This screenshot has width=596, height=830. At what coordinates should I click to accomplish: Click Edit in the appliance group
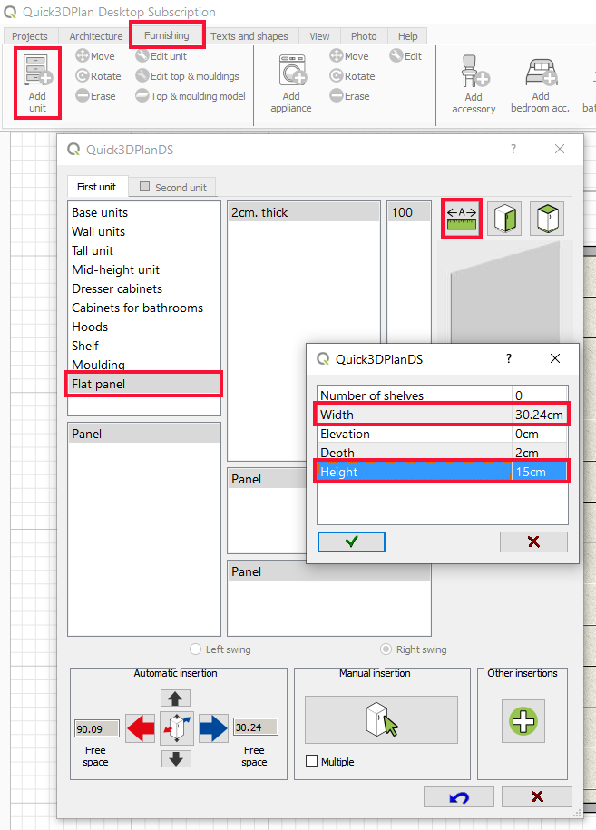[406, 56]
